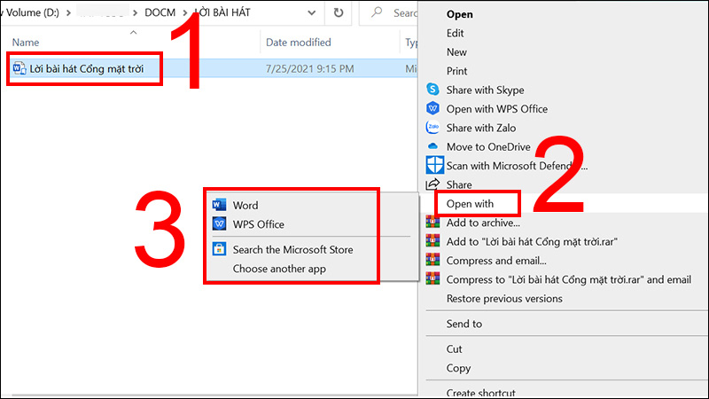Click the Date modified column header
This screenshot has width=709, height=399.
click(299, 42)
